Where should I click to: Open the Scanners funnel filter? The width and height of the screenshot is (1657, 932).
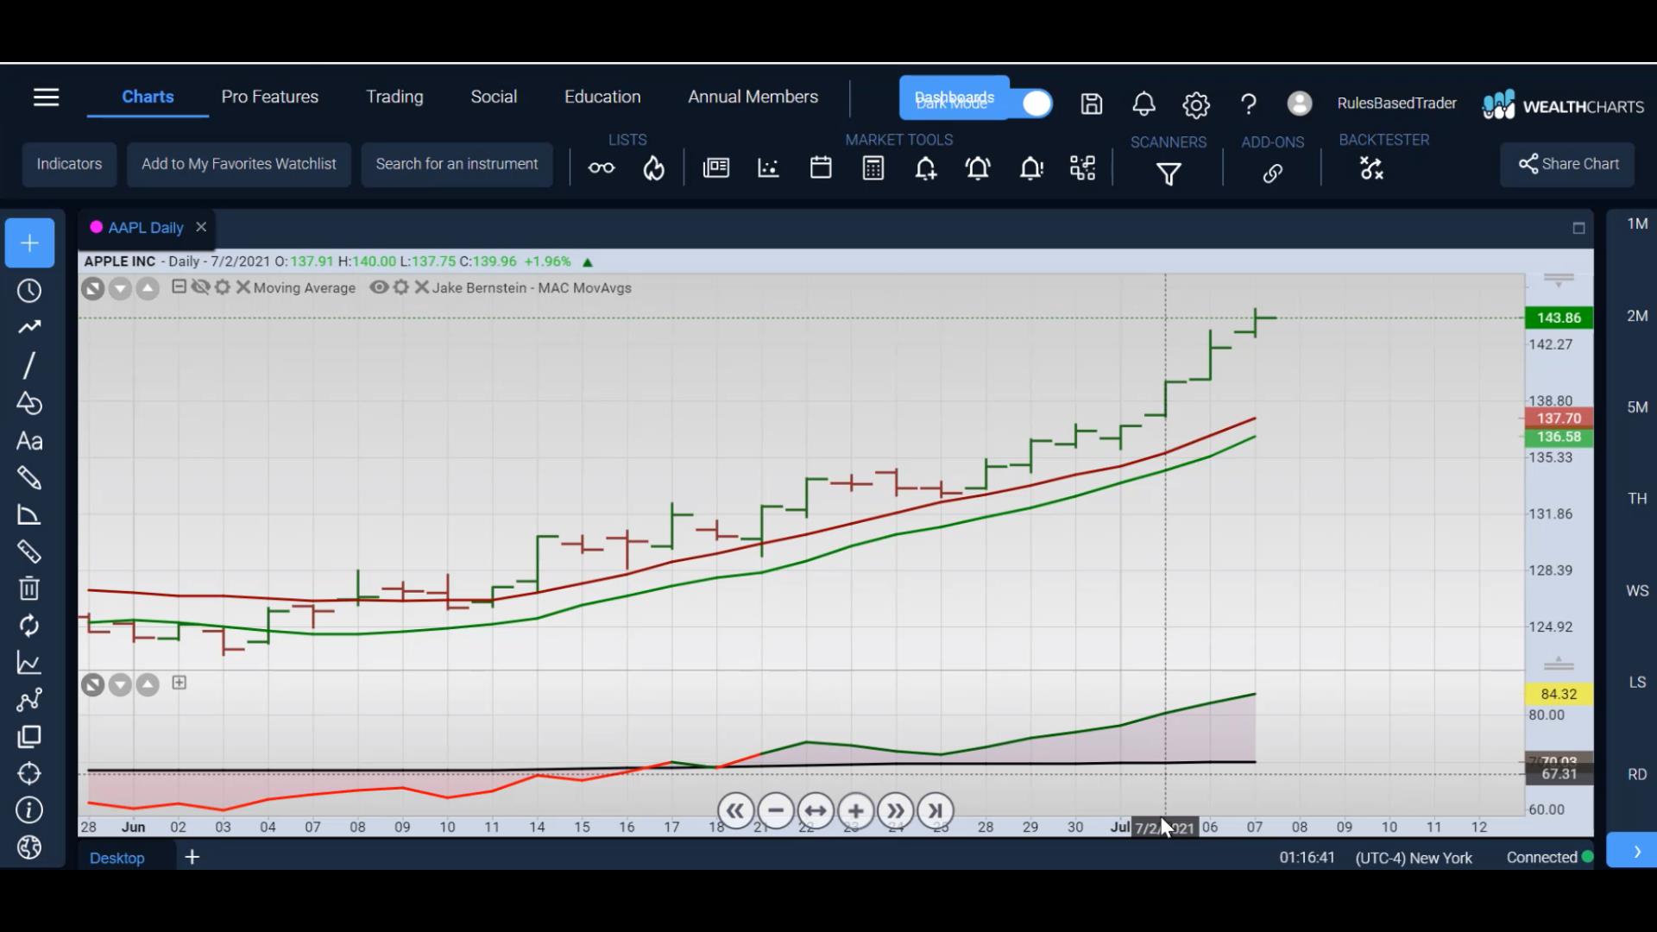coord(1169,174)
